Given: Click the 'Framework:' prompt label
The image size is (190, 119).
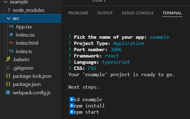Looking at the screenshot, I should coord(88,56).
